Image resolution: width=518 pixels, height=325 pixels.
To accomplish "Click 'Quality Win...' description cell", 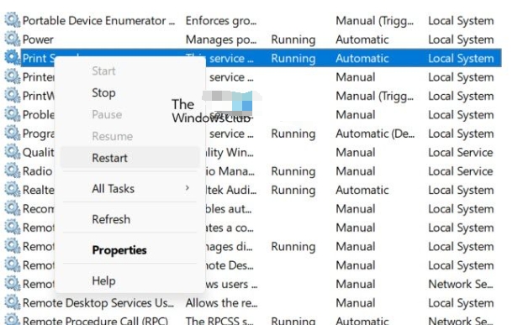I will point(230,153).
